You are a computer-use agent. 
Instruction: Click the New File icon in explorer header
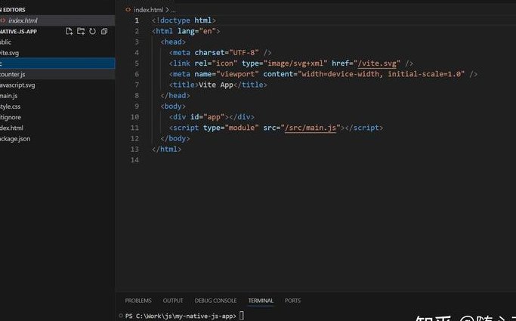(x=69, y=31)
